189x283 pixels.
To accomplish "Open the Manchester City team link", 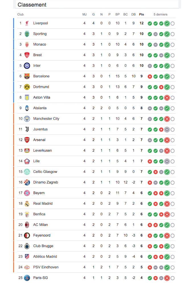I will click(46, 119).
